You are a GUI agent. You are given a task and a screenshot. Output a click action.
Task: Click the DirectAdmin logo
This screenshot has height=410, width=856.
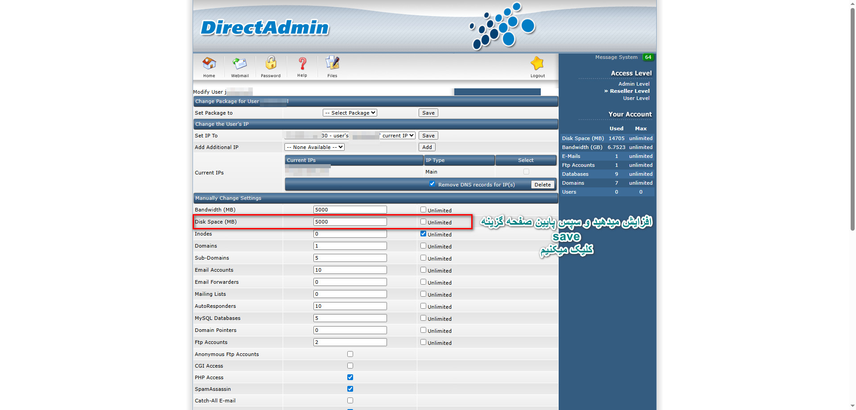coord(265,28)
